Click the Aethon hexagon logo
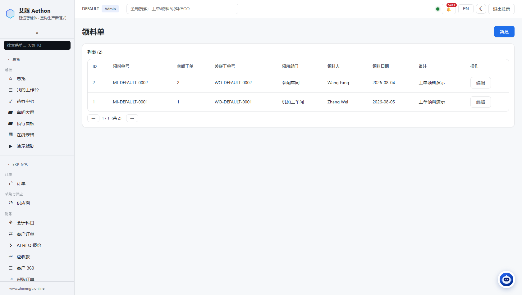This screenshot has height=295, width=522. click(x=10, y=14)
